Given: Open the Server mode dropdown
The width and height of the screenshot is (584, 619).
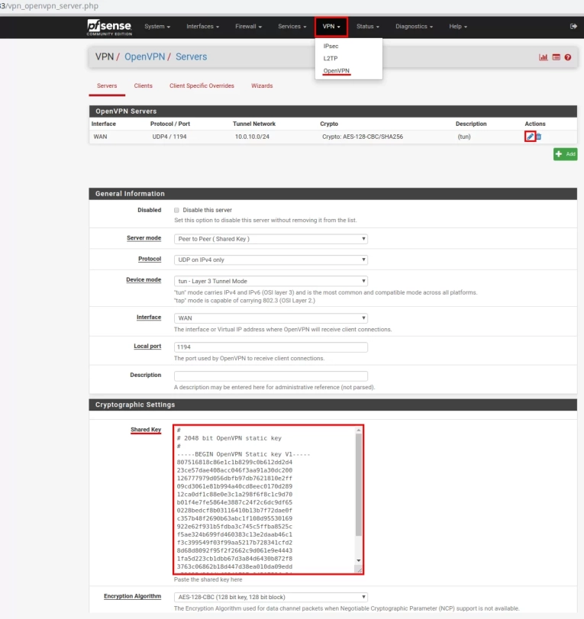Looking at the screenshot, I should 271,239.
